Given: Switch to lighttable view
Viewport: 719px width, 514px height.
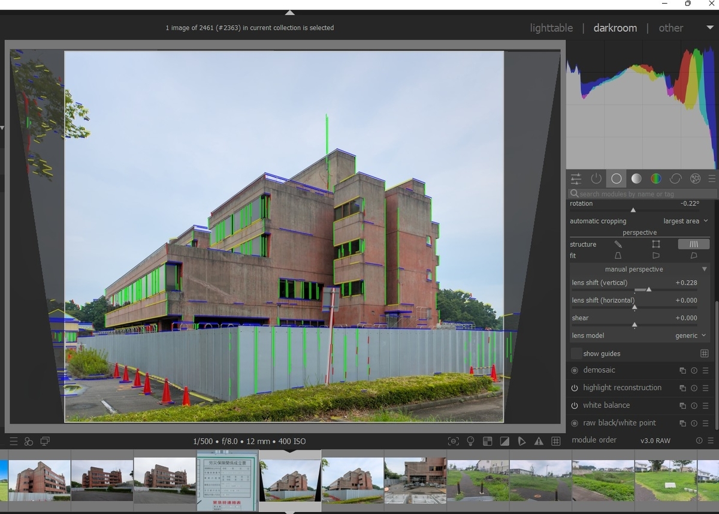Looking at the screenshot, I should click(551, 28).
